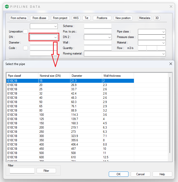The image size is (178, 182).
Task: Sort by Nominal size (DN) column header
Action: click(54, 76)
